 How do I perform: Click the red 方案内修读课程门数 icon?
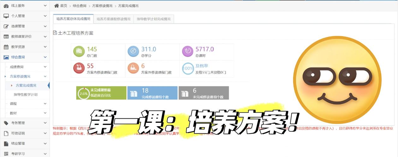[79, 69]
